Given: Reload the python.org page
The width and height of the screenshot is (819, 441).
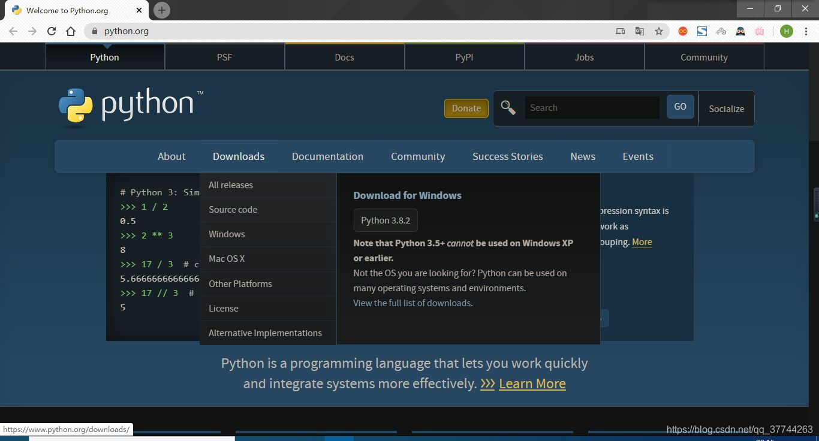Looking at the screenshot, I should point(52,31).
